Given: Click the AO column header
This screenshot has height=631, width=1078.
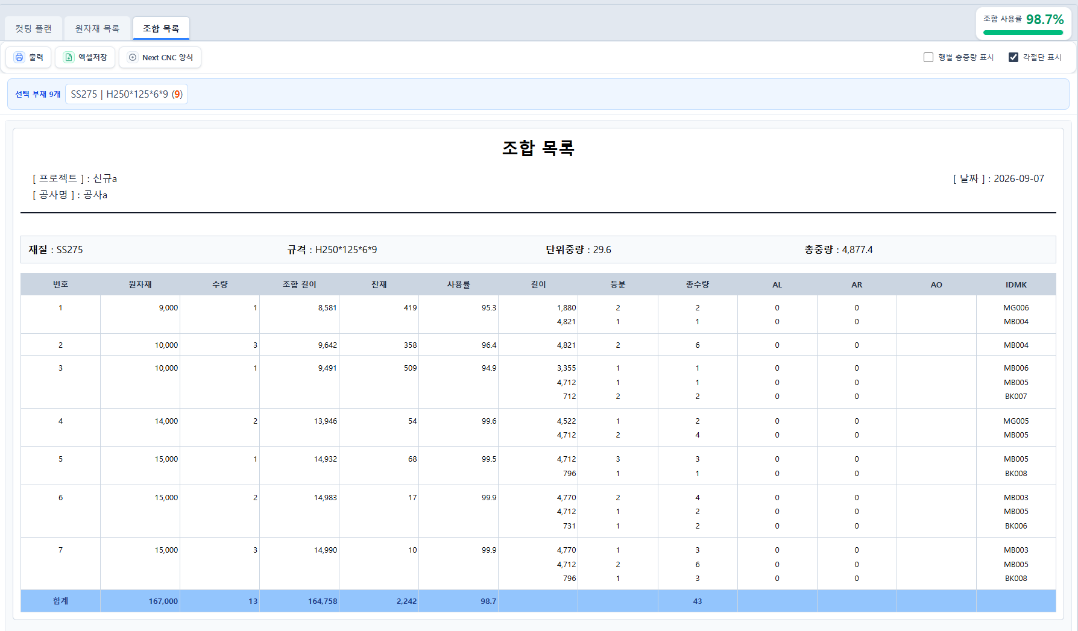Looking at the screenshot, I should click(936, 284).
